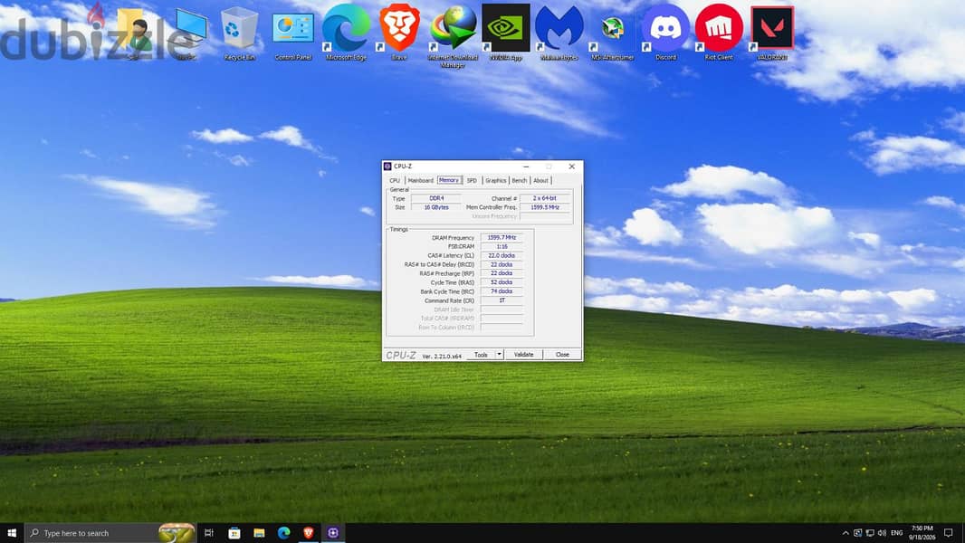Click the CPU-Z icon on the taskbar
The image size is (965, 543).
coord(333,532)
